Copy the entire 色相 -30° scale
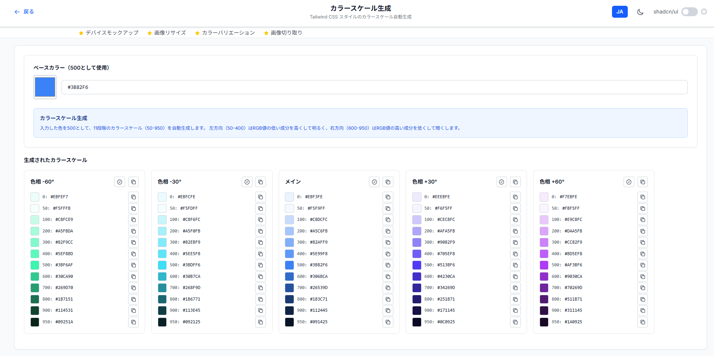This screenshot has height=356, width=714. (261, 182)
